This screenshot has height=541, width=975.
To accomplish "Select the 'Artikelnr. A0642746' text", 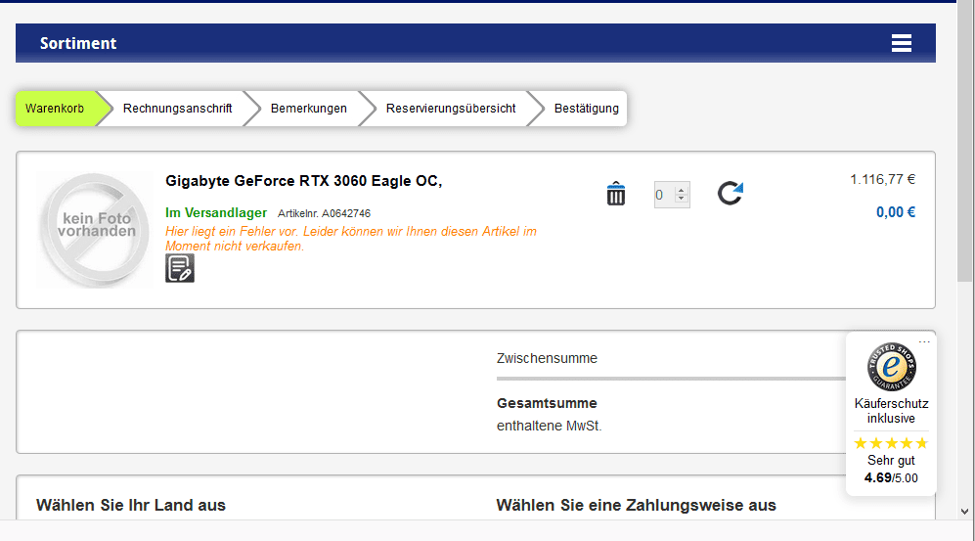I will tap(324, 213).
